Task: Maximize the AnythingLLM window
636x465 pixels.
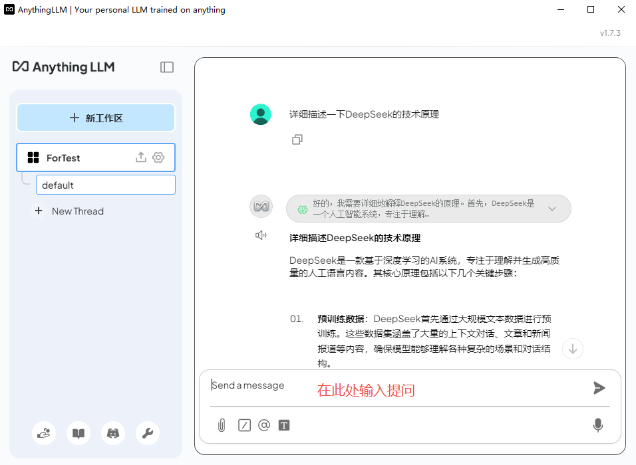Action: click(591, 9)
